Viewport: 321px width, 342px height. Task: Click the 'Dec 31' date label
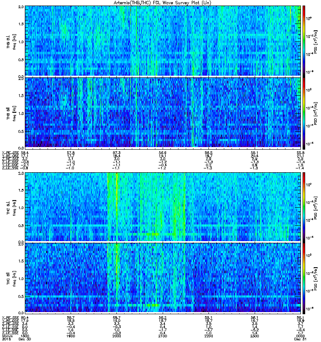point(300,339)
